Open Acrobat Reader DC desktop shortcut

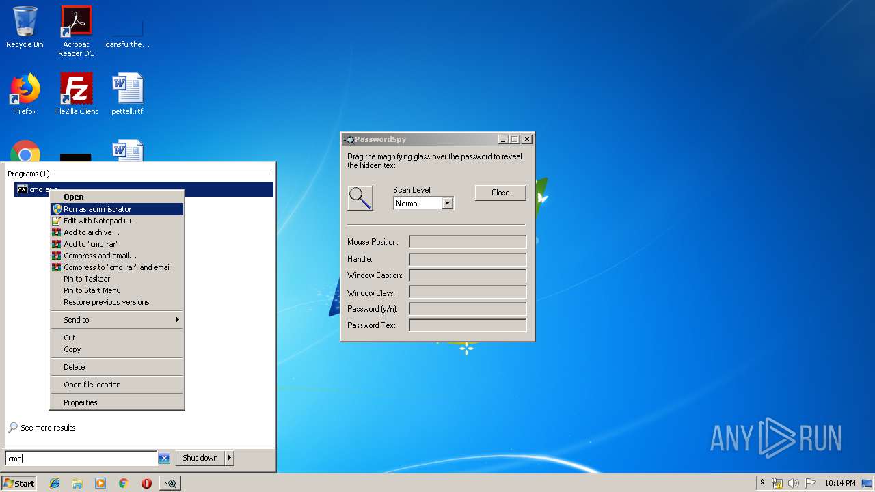point(76,31)
